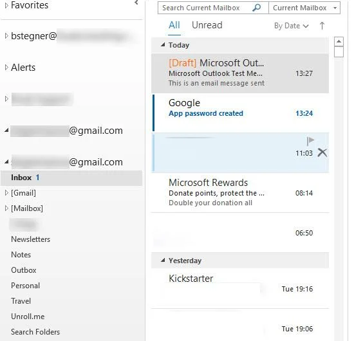Viewport: 354px width, 341px height.
Task: Open the Microsoft Rewards email
Action: (x=240, y=192)
